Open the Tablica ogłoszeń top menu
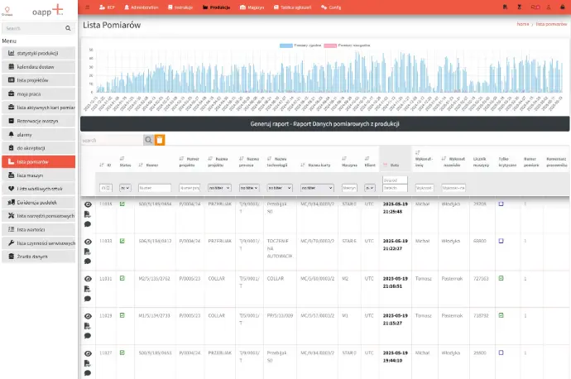This screenshot has width=571, height=379. click(x=292, y=7)
